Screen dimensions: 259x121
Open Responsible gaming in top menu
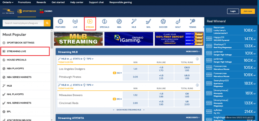click(x=121, y=2)
